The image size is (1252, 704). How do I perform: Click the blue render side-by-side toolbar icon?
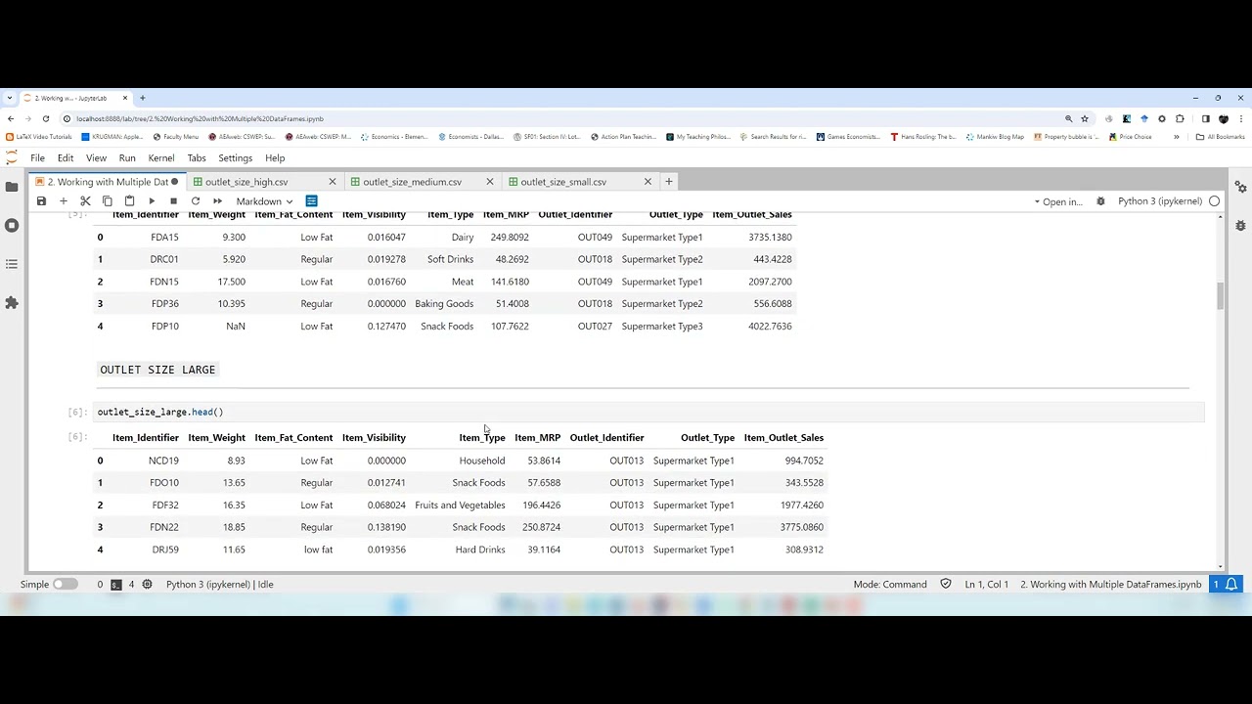click(x=311, y=201)
